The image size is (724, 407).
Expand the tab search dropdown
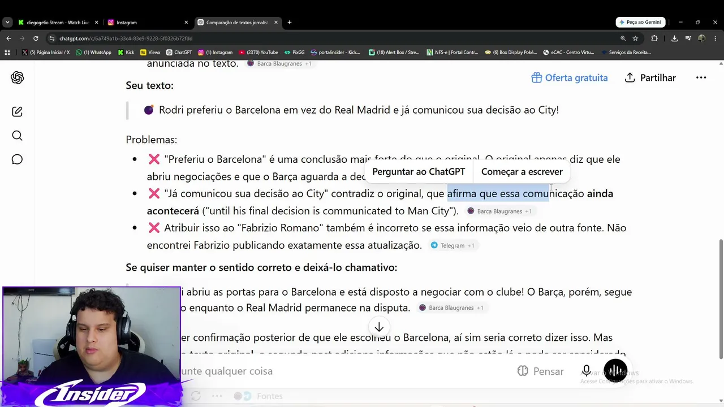[x=7, y=23]
